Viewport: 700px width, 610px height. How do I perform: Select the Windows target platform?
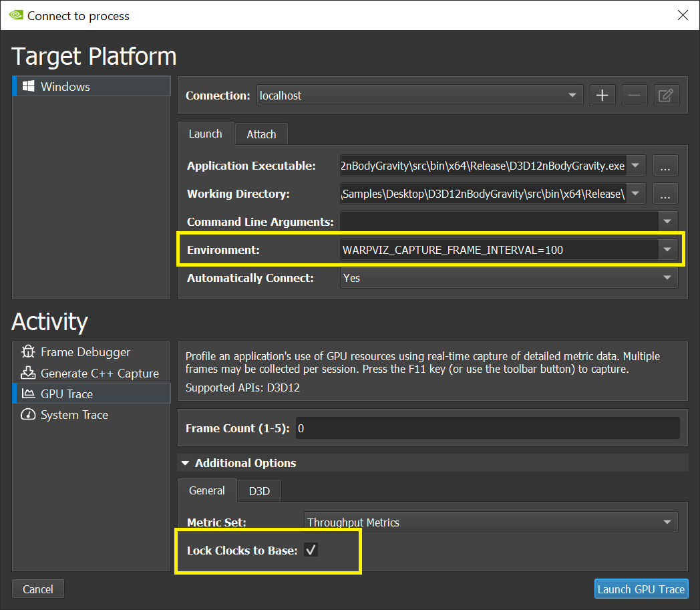[x=65, y=87]
